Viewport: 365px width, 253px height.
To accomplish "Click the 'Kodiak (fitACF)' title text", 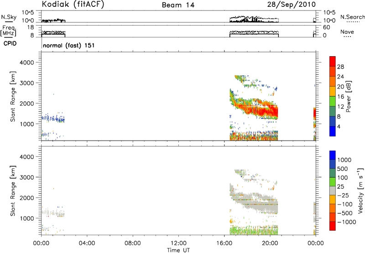I will [73, 5].
